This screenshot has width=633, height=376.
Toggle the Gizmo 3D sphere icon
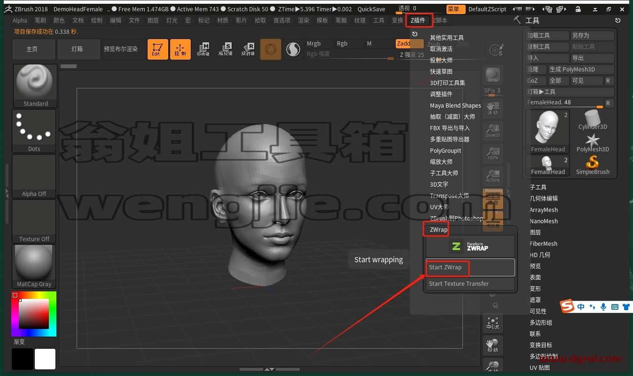click(271, 49)
